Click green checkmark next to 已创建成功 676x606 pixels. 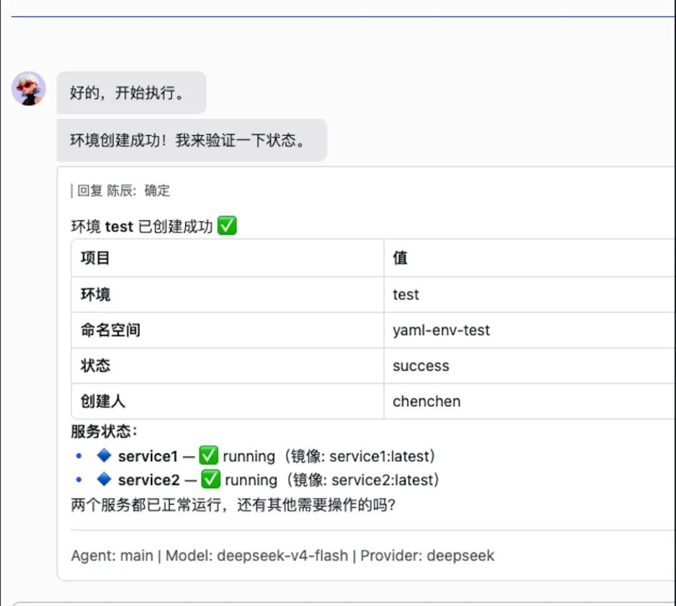(227, 225)
